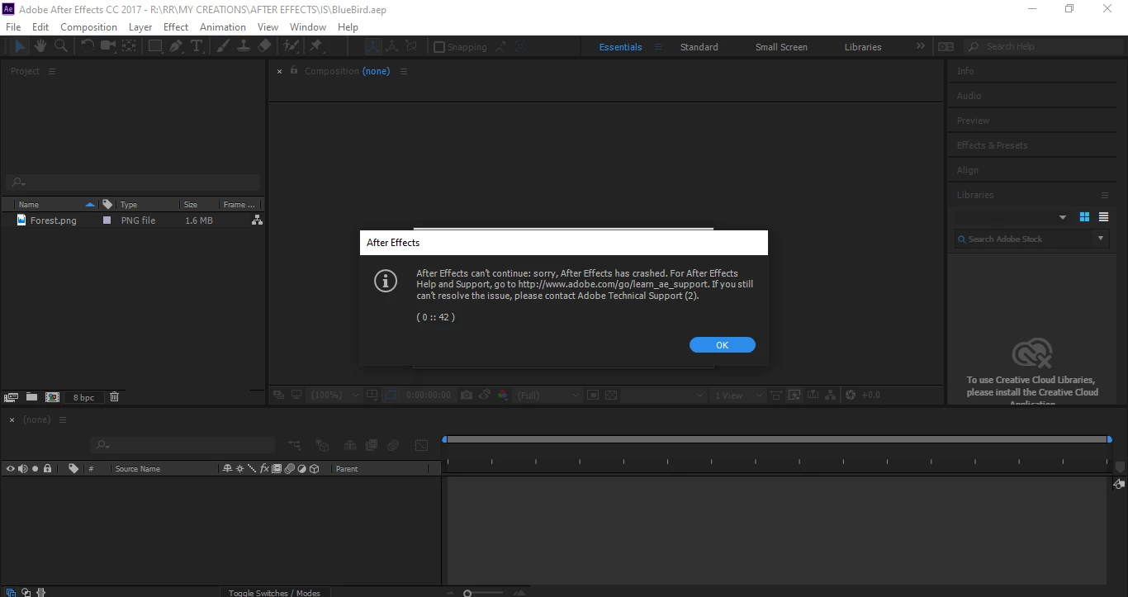Viewport: 1128px width, 597px height.
Task: Adjust the timeline zoom slider
Action: click(467, 593)
